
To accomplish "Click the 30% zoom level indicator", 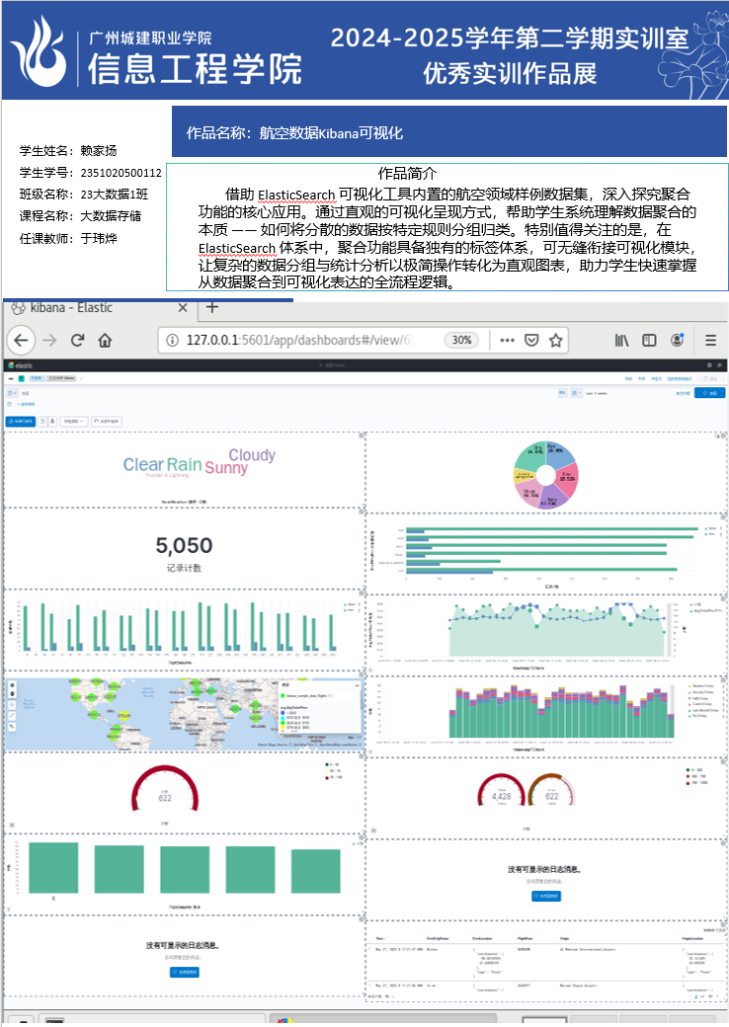I will click(461, 340).
